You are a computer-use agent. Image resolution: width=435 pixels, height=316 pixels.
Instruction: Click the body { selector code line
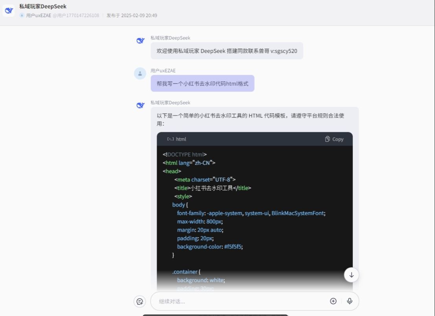coord(180,205)
